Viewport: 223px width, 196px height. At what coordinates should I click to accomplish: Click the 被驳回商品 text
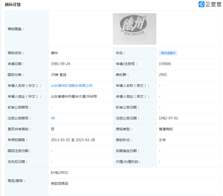coord(59,183)
